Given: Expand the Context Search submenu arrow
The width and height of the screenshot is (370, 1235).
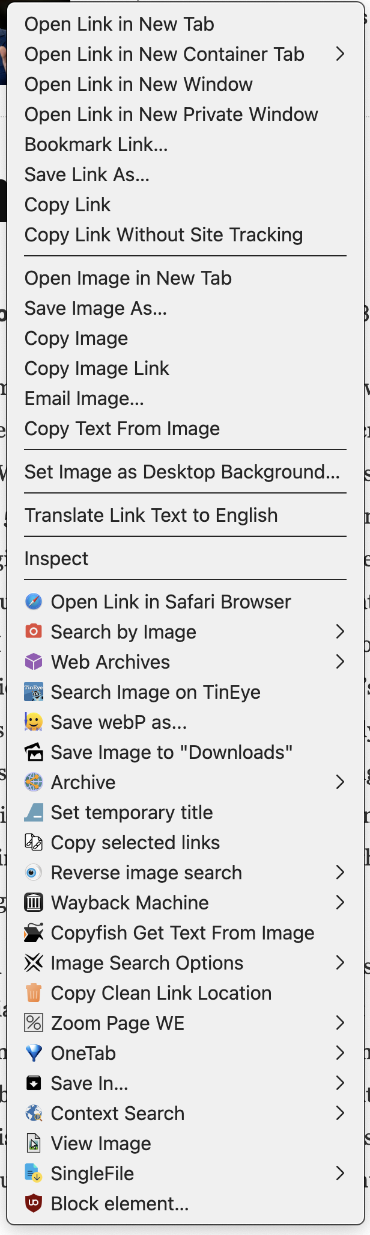Looking at the screenshot, I should 340,1113.
